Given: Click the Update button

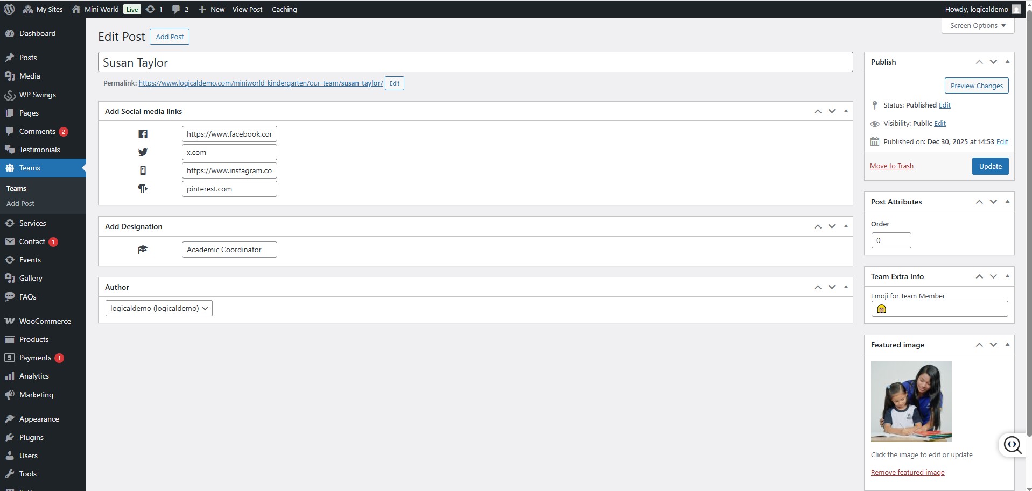Looking at the screenshot, I should point(990,166).
